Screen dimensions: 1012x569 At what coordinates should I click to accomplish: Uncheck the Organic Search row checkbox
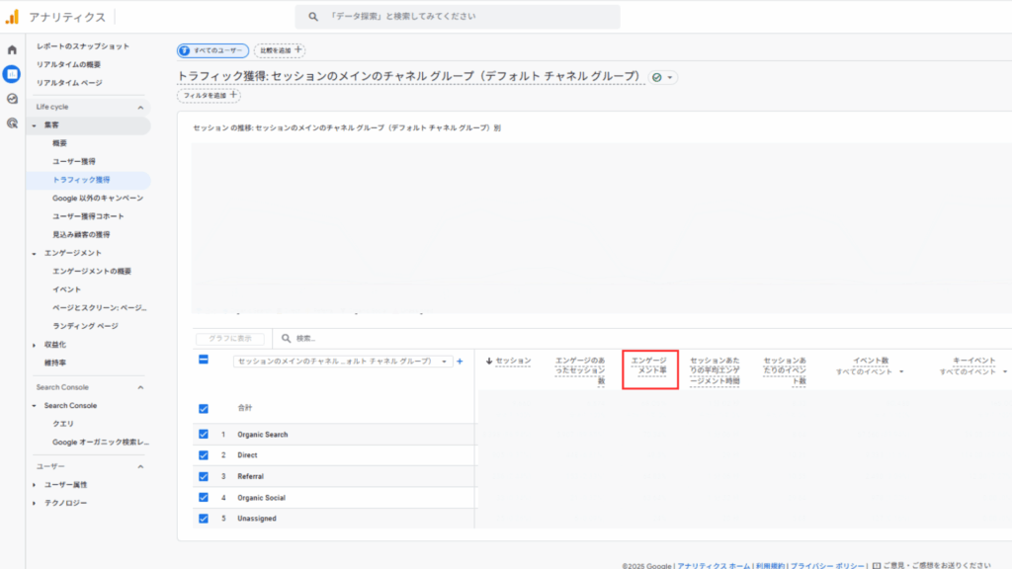[x=204, y=435]
